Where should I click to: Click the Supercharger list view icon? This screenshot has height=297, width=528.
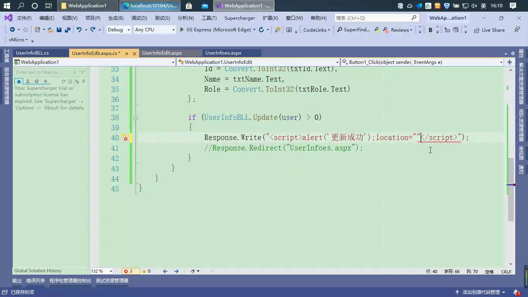click(x=70, y=81)
